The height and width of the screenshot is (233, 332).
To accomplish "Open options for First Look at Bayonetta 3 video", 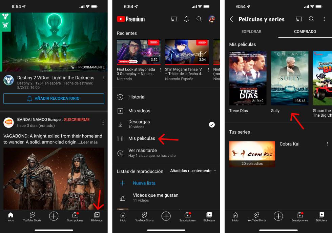I will 160,70.
